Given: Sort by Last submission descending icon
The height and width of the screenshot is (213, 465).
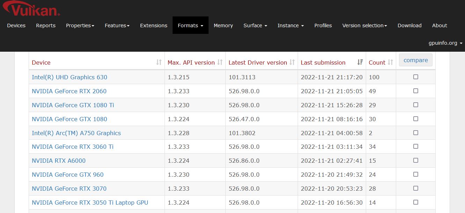Looking at the screenshot, I should (x=360, y=62).
